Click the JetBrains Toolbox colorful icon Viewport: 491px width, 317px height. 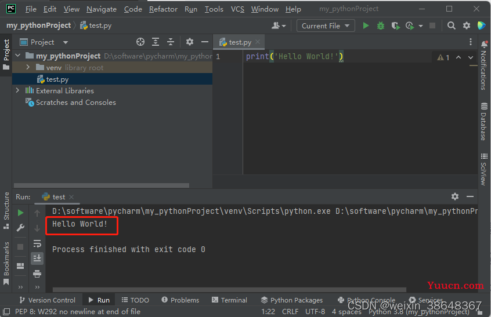click(481, 25)
